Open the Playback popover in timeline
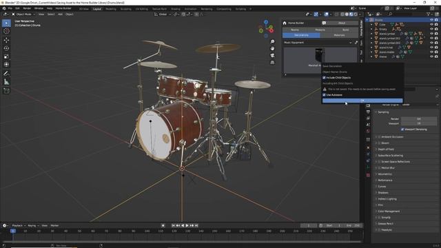441x248 pixels. [x=19, y=225]
